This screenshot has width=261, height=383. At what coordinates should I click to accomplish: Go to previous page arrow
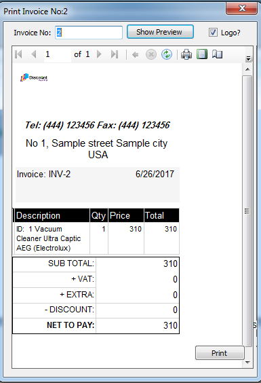point(34,54)
